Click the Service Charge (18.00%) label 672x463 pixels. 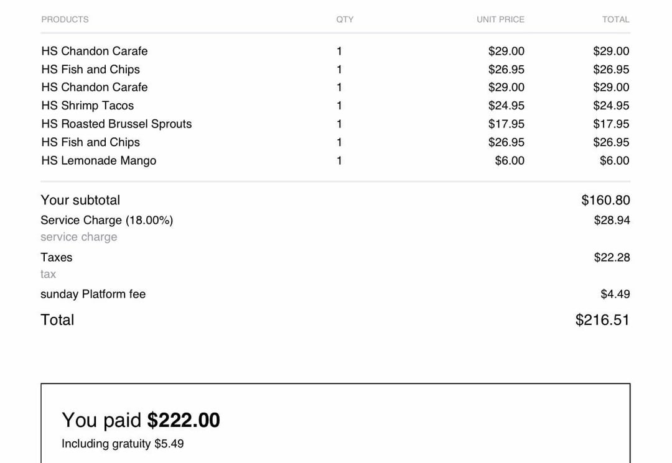click(x=107, y=220)
